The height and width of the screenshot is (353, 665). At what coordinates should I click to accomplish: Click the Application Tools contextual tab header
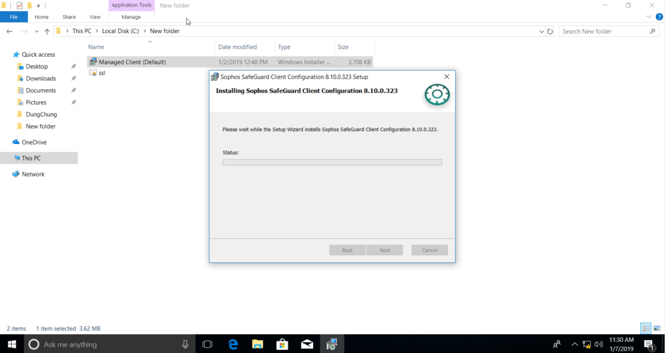[131, 5]
